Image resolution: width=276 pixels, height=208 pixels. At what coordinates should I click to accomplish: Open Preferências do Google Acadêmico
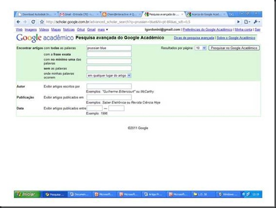pyautogui.click(x=208, y=30)
